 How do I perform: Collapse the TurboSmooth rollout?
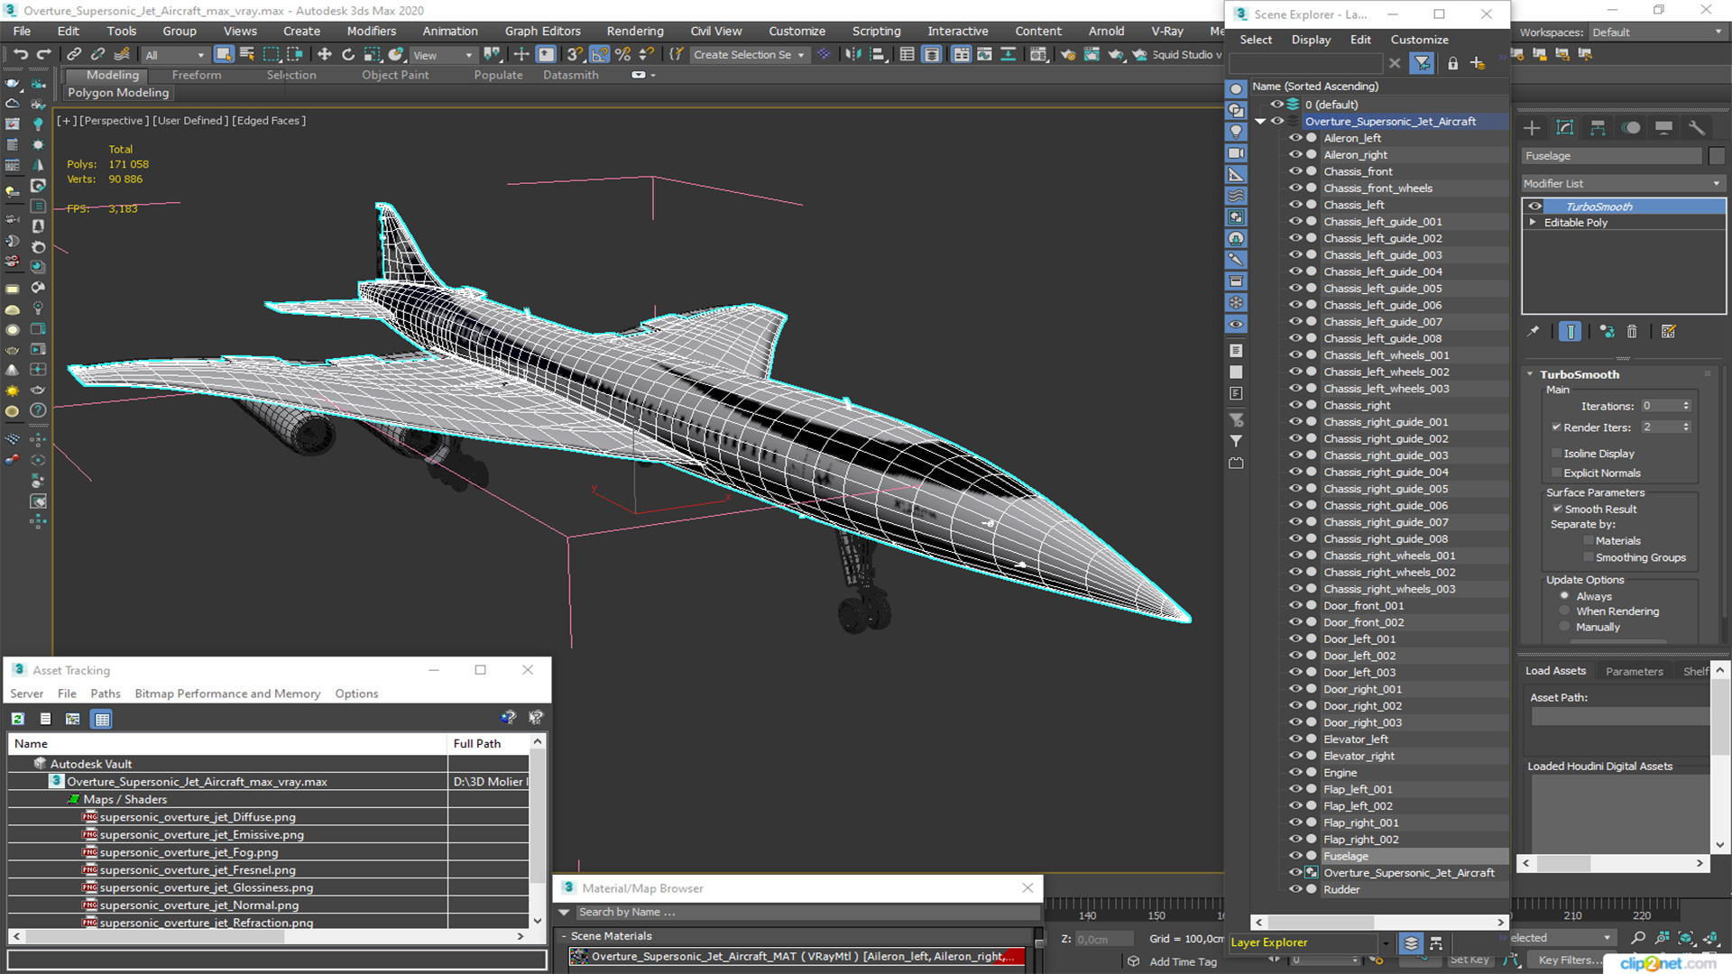click(x=1530, y=374)
